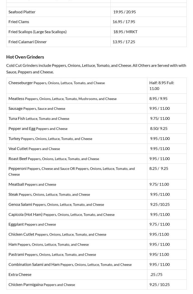
Task: Click the Genoa Salami item
Action: [x=20, y=204]
